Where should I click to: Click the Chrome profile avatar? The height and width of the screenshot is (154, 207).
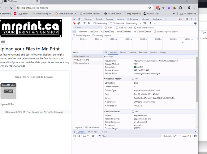[x=189, y=8]
